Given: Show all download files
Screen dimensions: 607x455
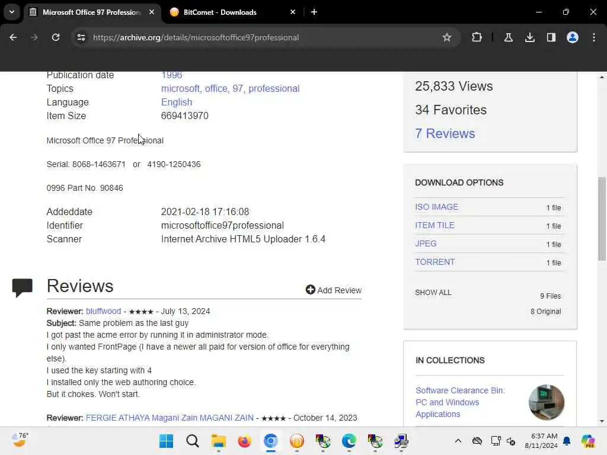Looking at the screenshot, I should 433,293.
